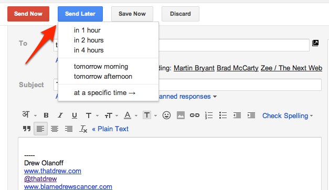Insert an image into the message

click(x=181, y=115)
